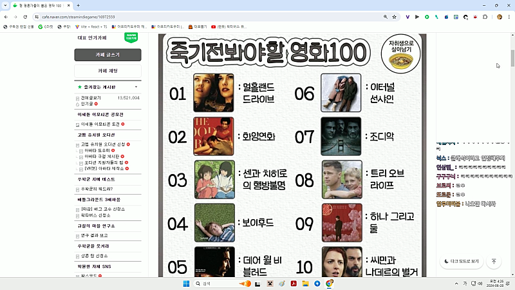Viewport: 515px width, 290px height.
Task: Toggle 다크 모드로 보기 button
Action: (462, 262)
